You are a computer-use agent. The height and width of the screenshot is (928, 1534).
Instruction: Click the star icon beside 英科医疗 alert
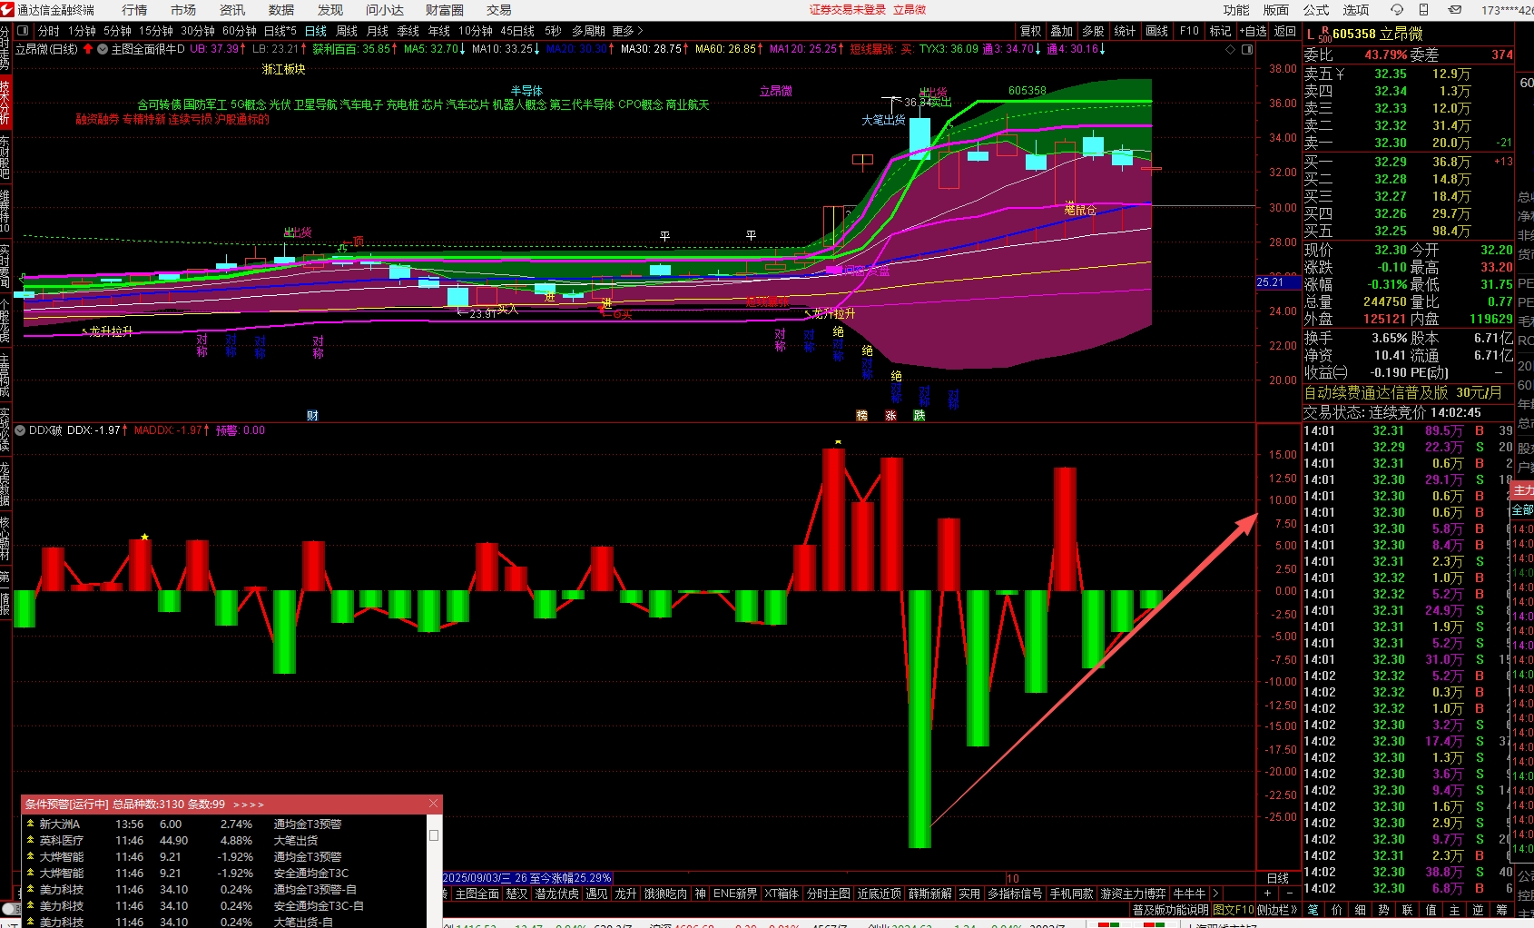point(30,840)
